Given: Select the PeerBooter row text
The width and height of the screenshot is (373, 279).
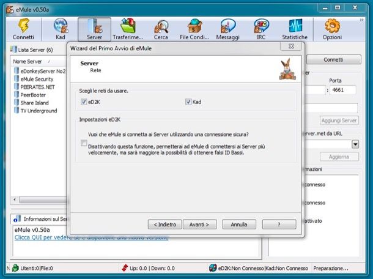Looking at the screenshot, I should click(x=33, y=95).
